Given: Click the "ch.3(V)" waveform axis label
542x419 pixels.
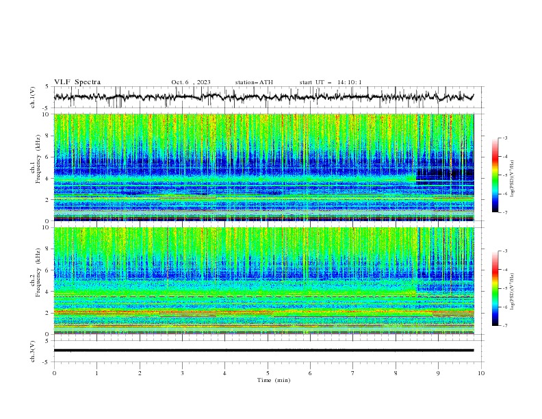Looking at the screenshot, I should click(x=33, y=351).
